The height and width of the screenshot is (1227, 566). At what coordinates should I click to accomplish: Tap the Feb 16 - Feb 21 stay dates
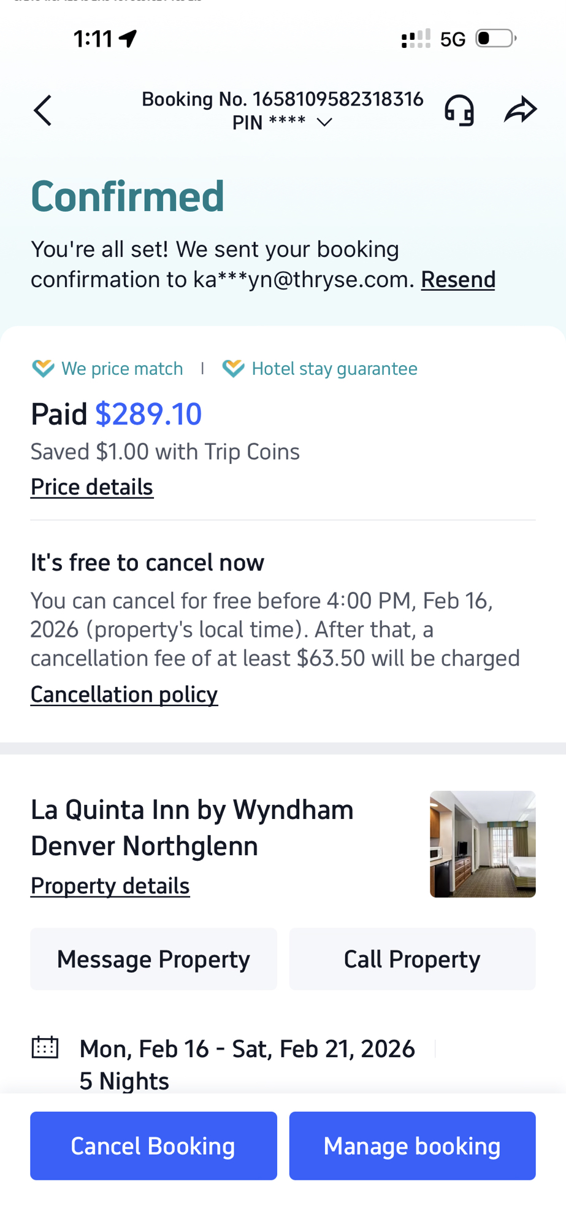(x=247, y=1049)
